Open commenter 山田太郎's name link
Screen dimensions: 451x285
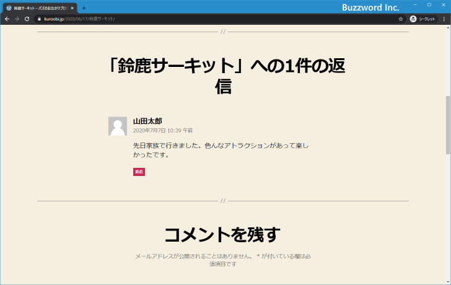[147, 121]
